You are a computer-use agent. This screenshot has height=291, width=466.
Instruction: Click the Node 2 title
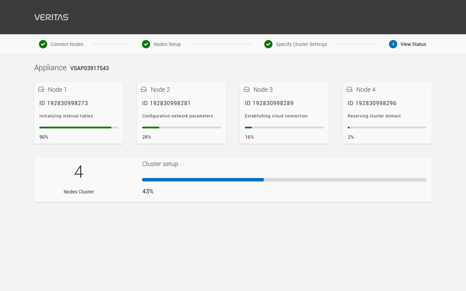pyautogui.click(x=160, y=90)
